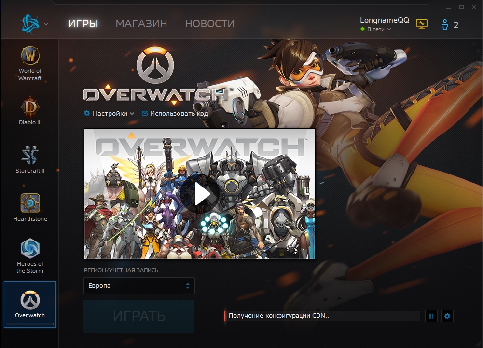Click the Overwatch heroes video thumbnail
Viewport: 483px width, 348px height.
click(x=200, y=194)
